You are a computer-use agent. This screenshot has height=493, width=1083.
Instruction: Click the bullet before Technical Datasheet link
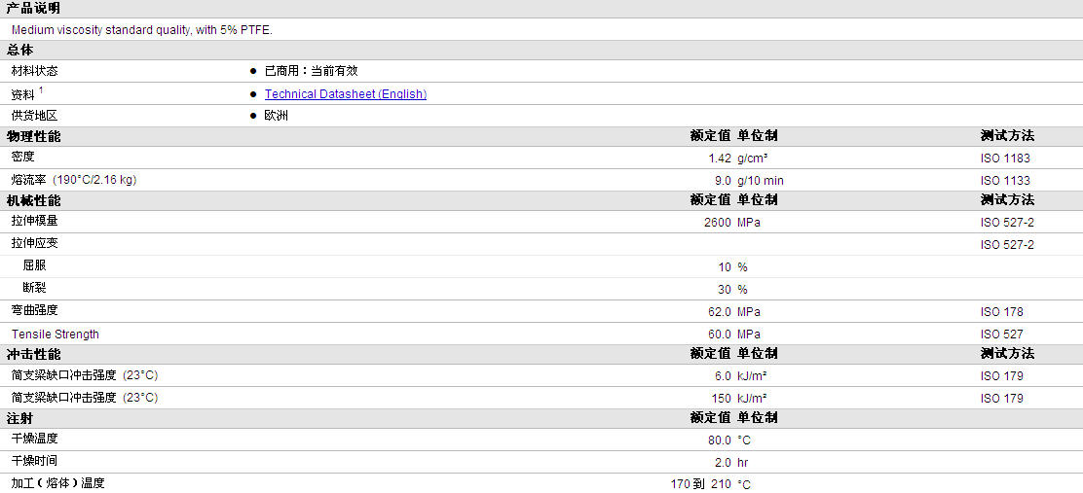[253, 94]
